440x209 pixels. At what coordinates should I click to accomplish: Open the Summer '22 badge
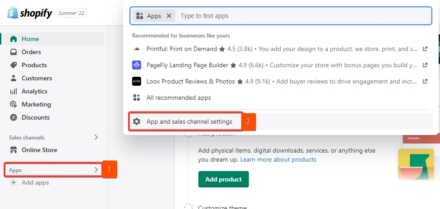[x=71, y=13]
